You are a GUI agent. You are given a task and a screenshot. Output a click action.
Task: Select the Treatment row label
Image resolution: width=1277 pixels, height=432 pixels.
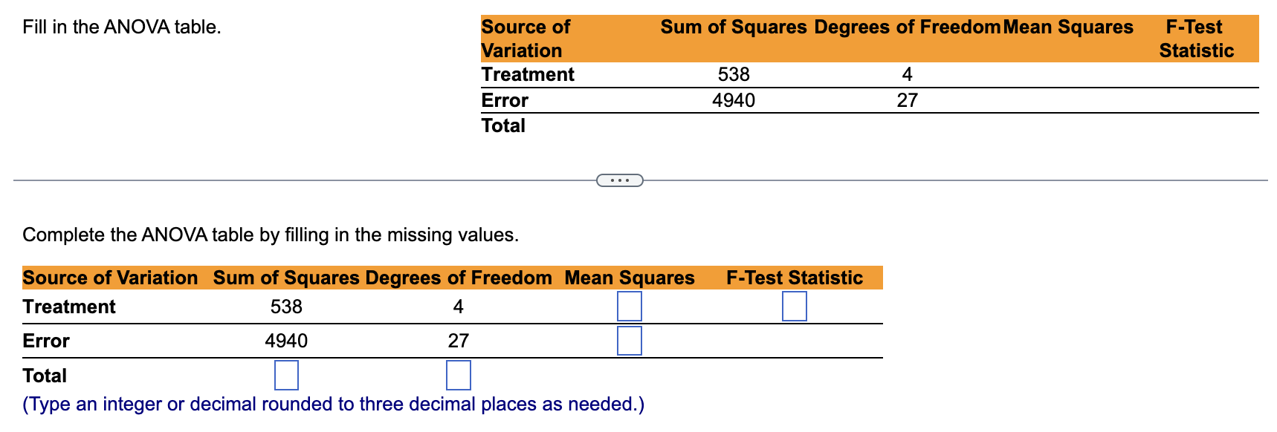(68, 306)
